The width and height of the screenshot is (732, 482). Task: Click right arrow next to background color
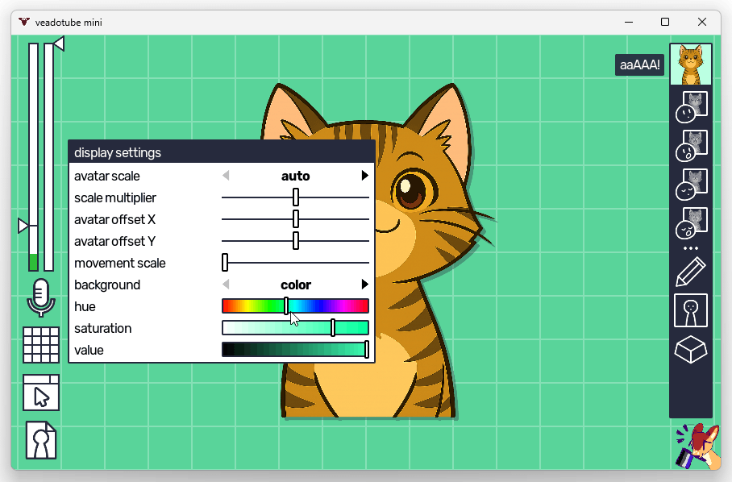tap(365, 285)
